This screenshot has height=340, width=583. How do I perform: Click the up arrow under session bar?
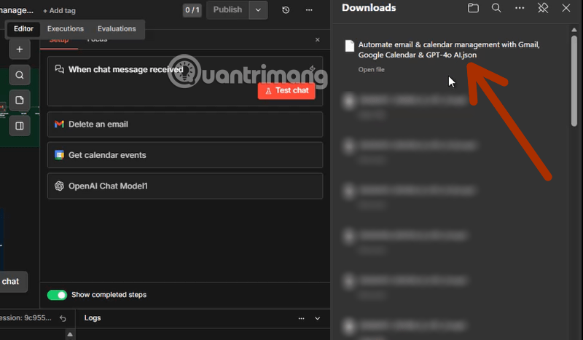coord(70,334)
